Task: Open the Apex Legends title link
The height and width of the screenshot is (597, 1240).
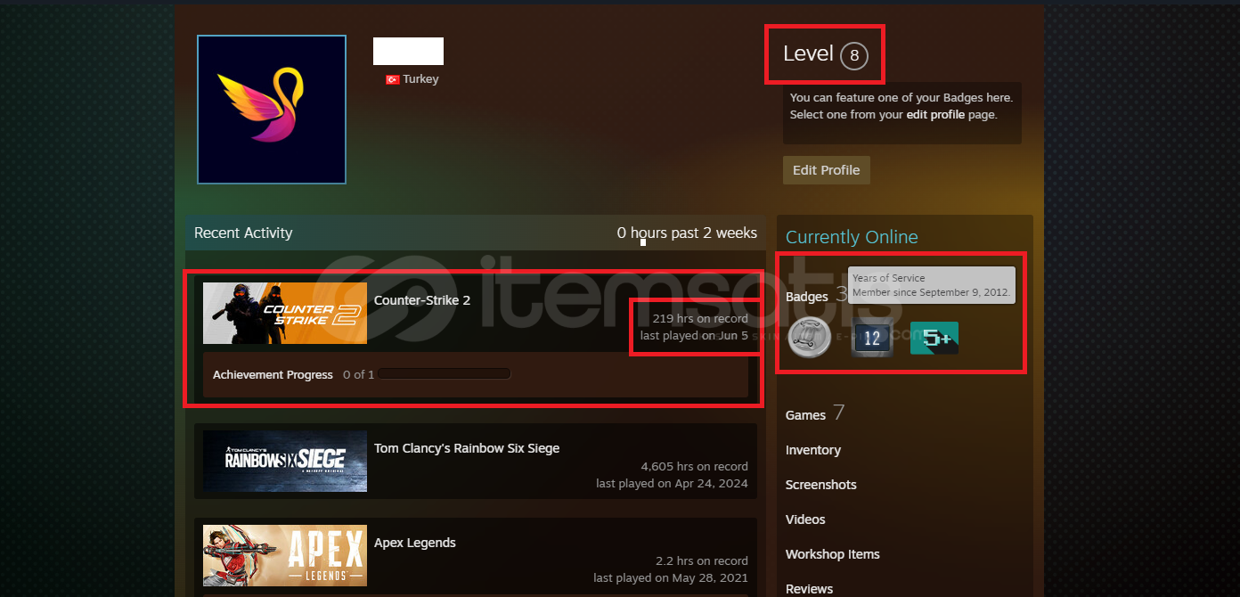Action: (415, 543)
